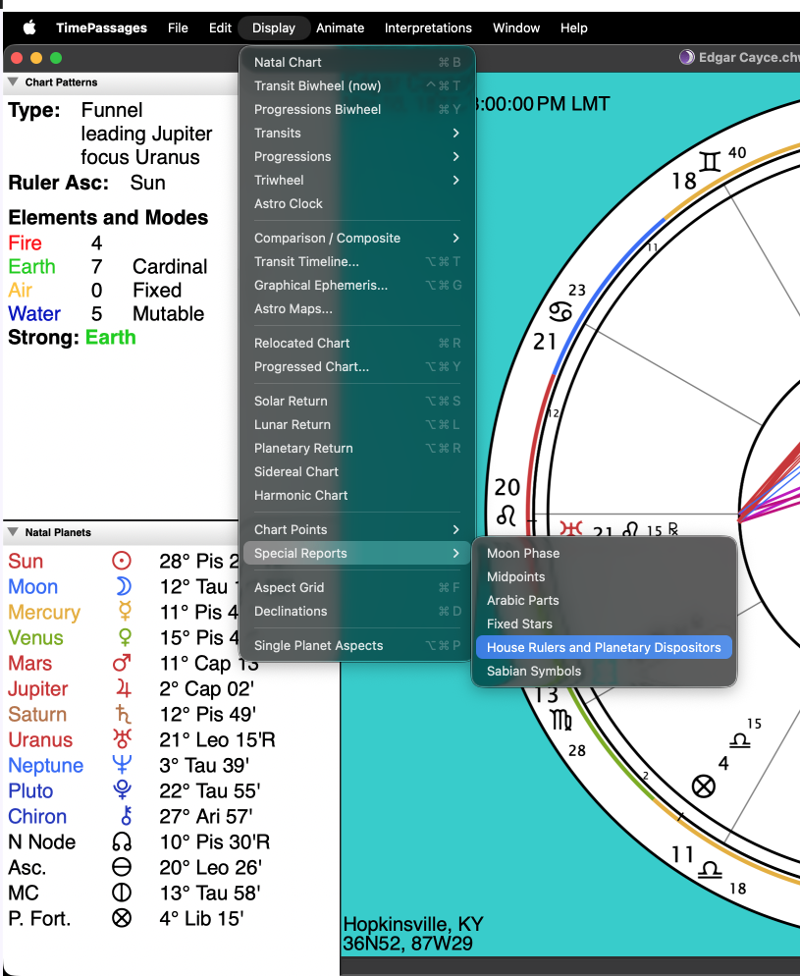Open the Edit menu
Viewport: 800px width, 976px height.
pyautogui.click(x=220, y=28)
